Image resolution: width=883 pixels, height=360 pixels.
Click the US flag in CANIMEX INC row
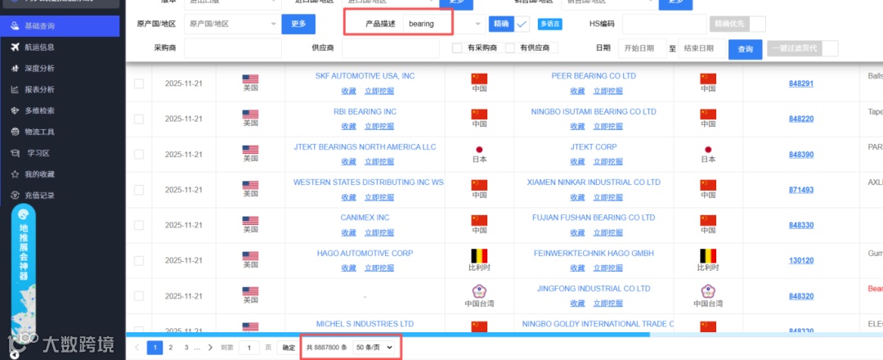(x=250, y=220)
